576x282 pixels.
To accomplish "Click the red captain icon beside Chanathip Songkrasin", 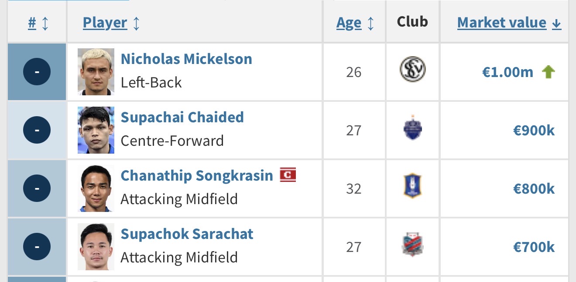I will coord(288,175).
